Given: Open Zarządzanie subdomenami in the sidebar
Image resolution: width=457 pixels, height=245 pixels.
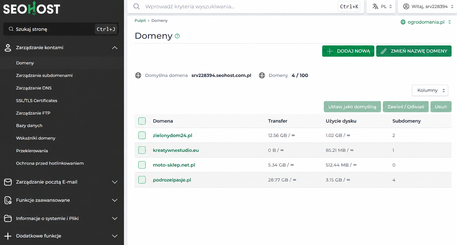Looking at the screenshot, I should [44, 76].
